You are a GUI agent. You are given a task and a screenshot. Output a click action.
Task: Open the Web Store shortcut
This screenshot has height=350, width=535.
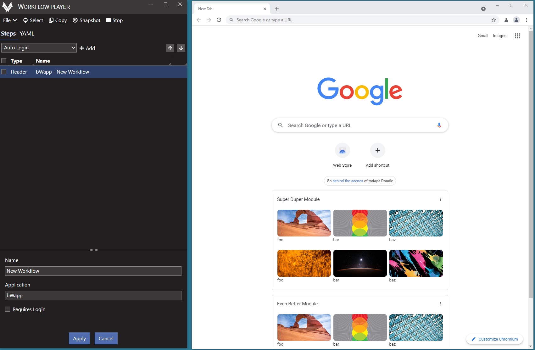[343, 155]
